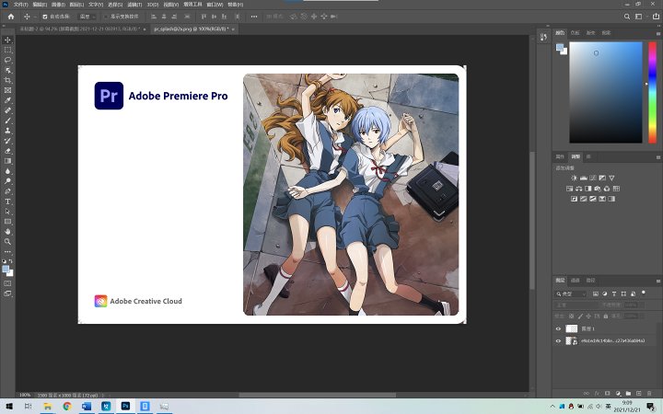663x414 pixels.
Task: Select the top white layer row
Action: point(607,328)
